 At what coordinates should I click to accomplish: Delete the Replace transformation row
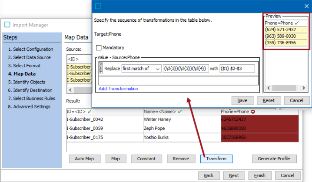coord(101,64)
